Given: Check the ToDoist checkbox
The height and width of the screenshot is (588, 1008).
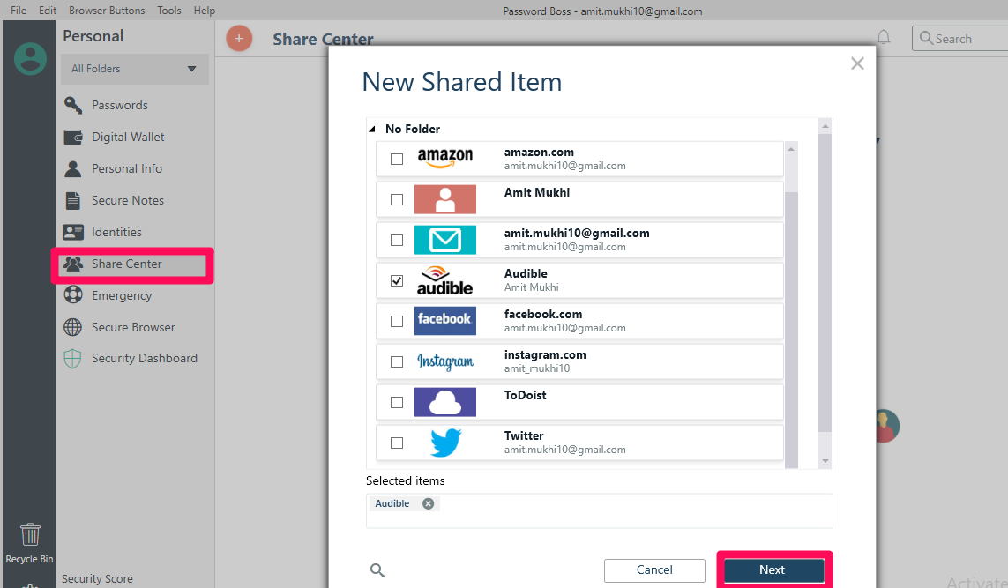Looking at the screenshot, I should click(397, 402).
